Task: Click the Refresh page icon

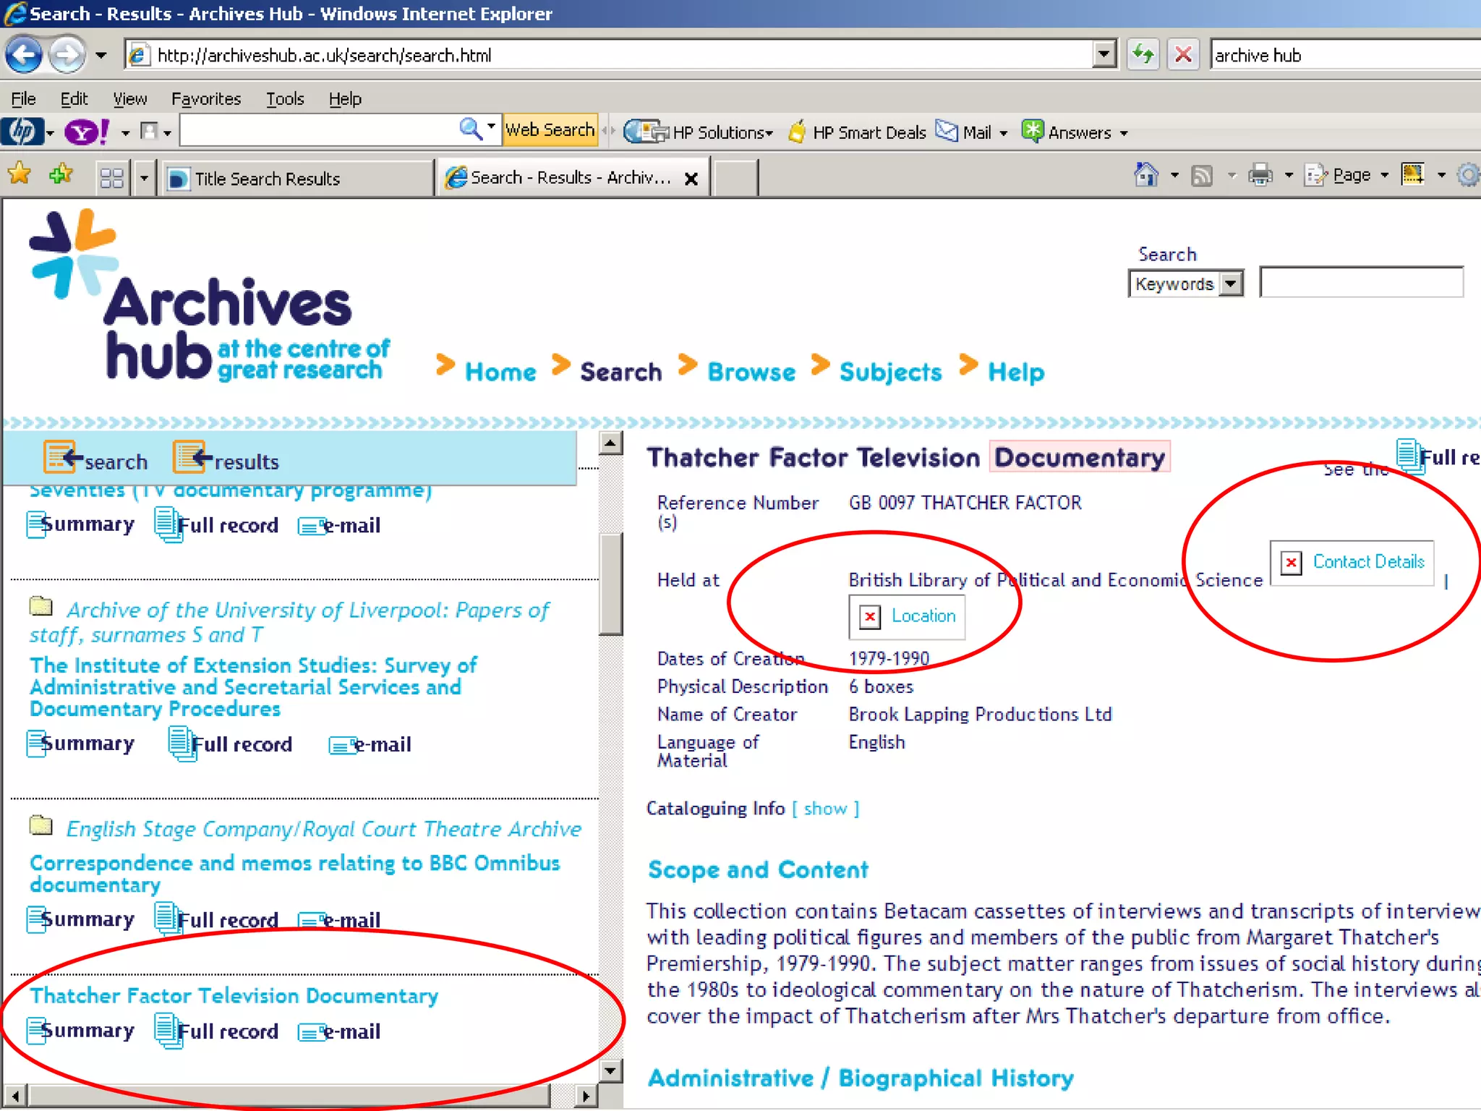Action: (x=1143, y=55)
